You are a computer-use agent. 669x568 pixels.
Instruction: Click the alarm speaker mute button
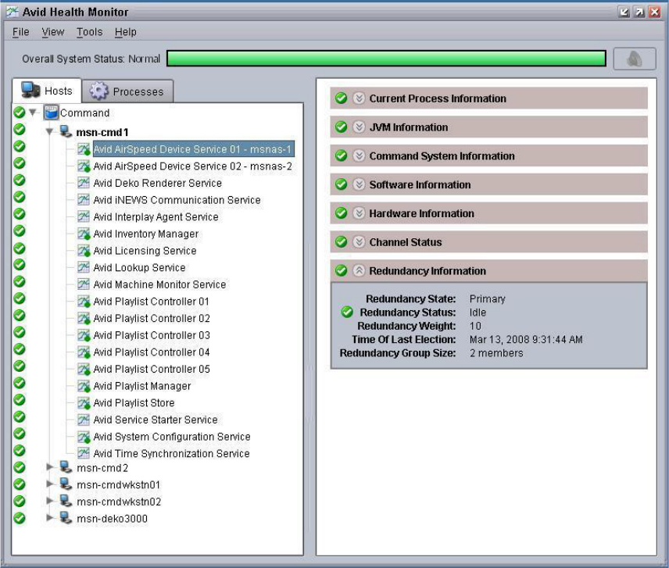tap(635, 59)
